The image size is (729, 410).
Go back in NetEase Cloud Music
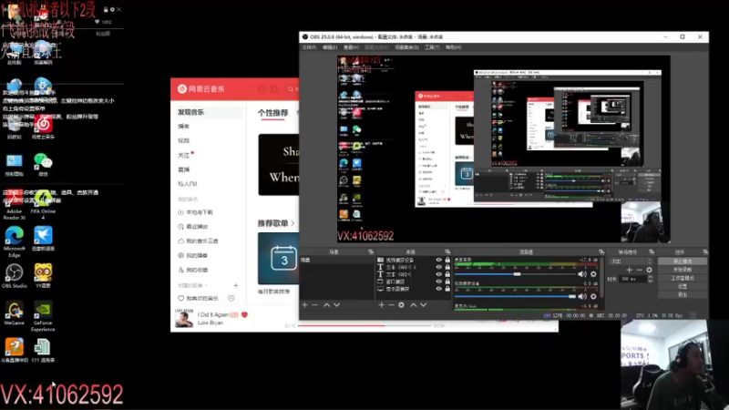[x=262, y=88]
